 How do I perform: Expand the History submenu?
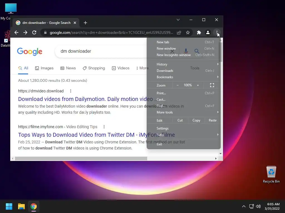click(x=184, y=64)
